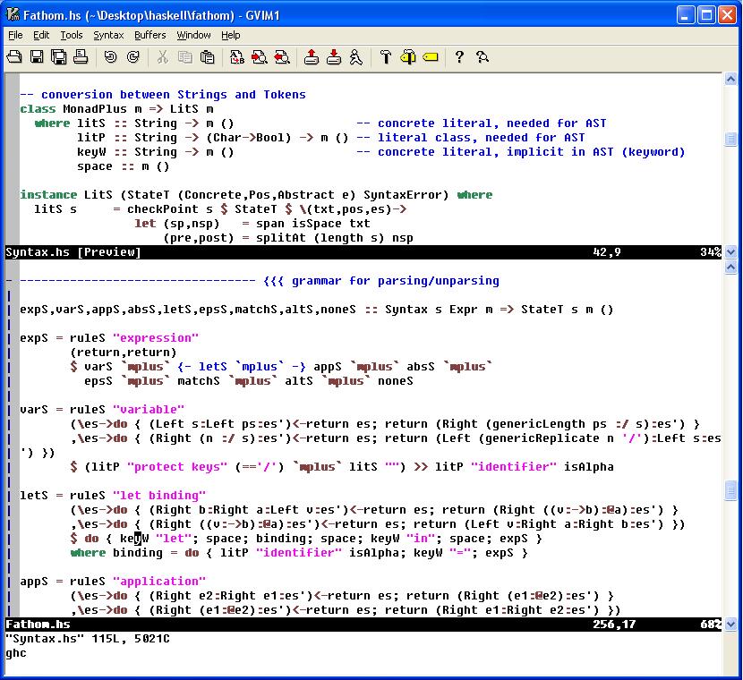Load a saved Vim session from toolbar
Image resolution: width=743 pixels, height=680 pixels.
click(312, 56)
